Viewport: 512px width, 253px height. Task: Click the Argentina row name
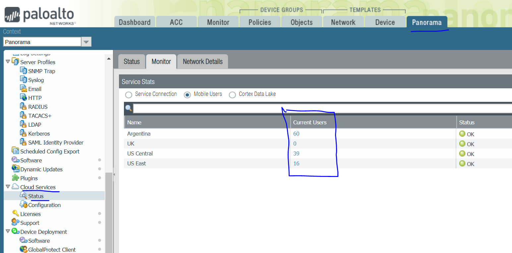[x=139, y=134]
